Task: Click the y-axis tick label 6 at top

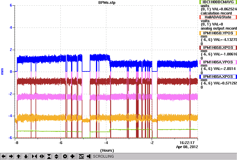Action: [11, 5]
